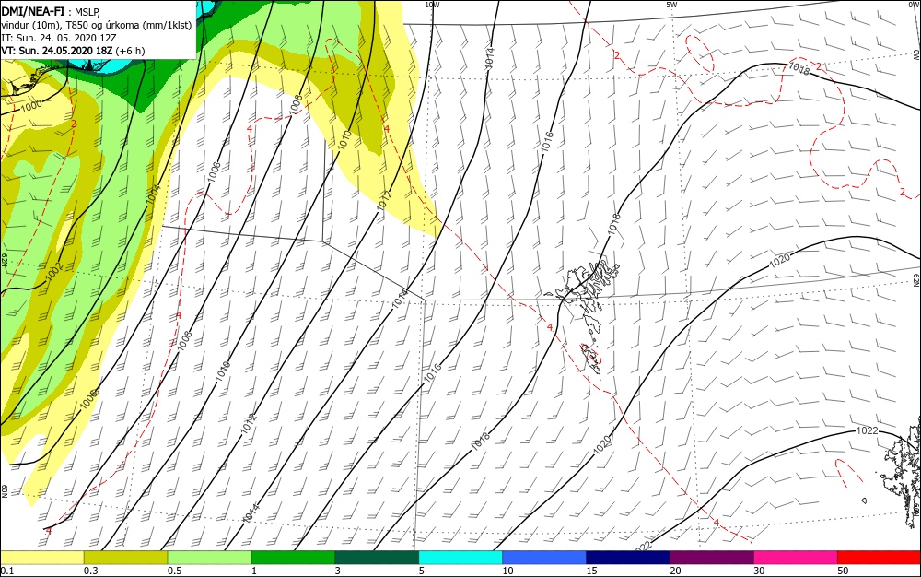Click the 10W longitude label
This screenshot has width=921, height=577.
tap(432, 5)
